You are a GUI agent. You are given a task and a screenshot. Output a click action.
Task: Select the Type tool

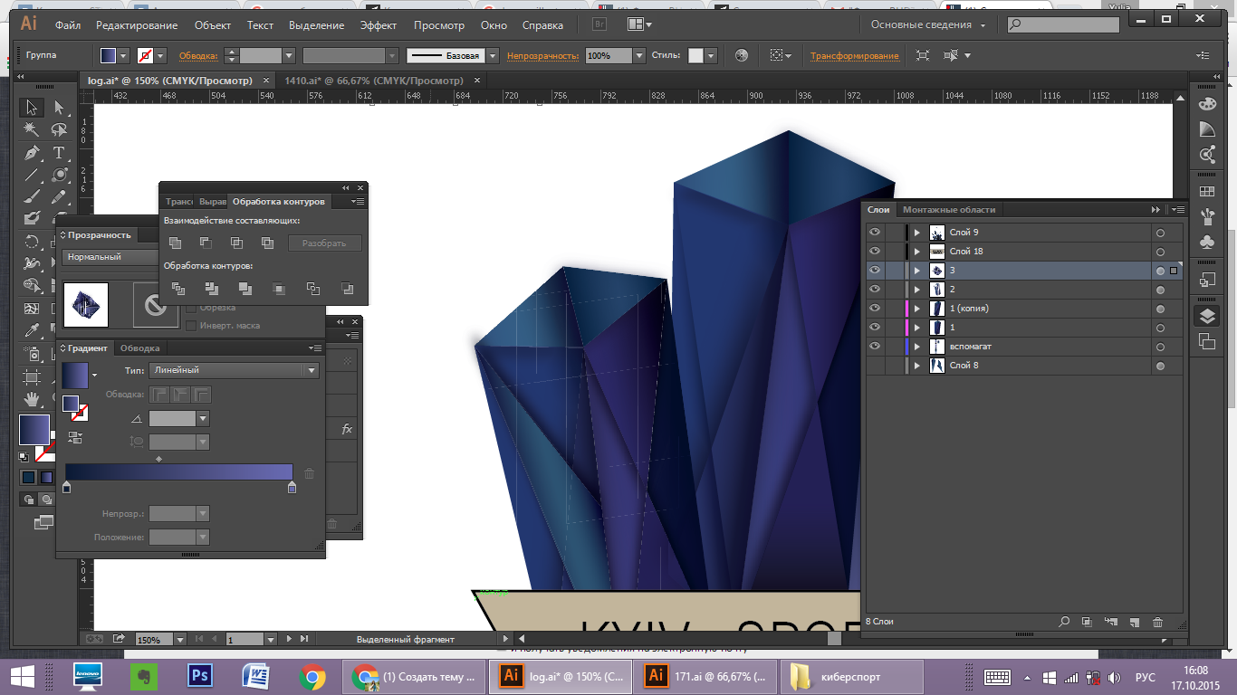[x=59, y=152]
